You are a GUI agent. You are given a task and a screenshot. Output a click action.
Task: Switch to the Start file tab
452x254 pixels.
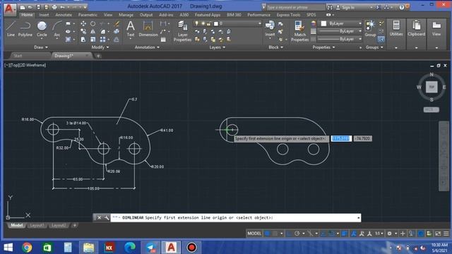[x=18, y=56]
